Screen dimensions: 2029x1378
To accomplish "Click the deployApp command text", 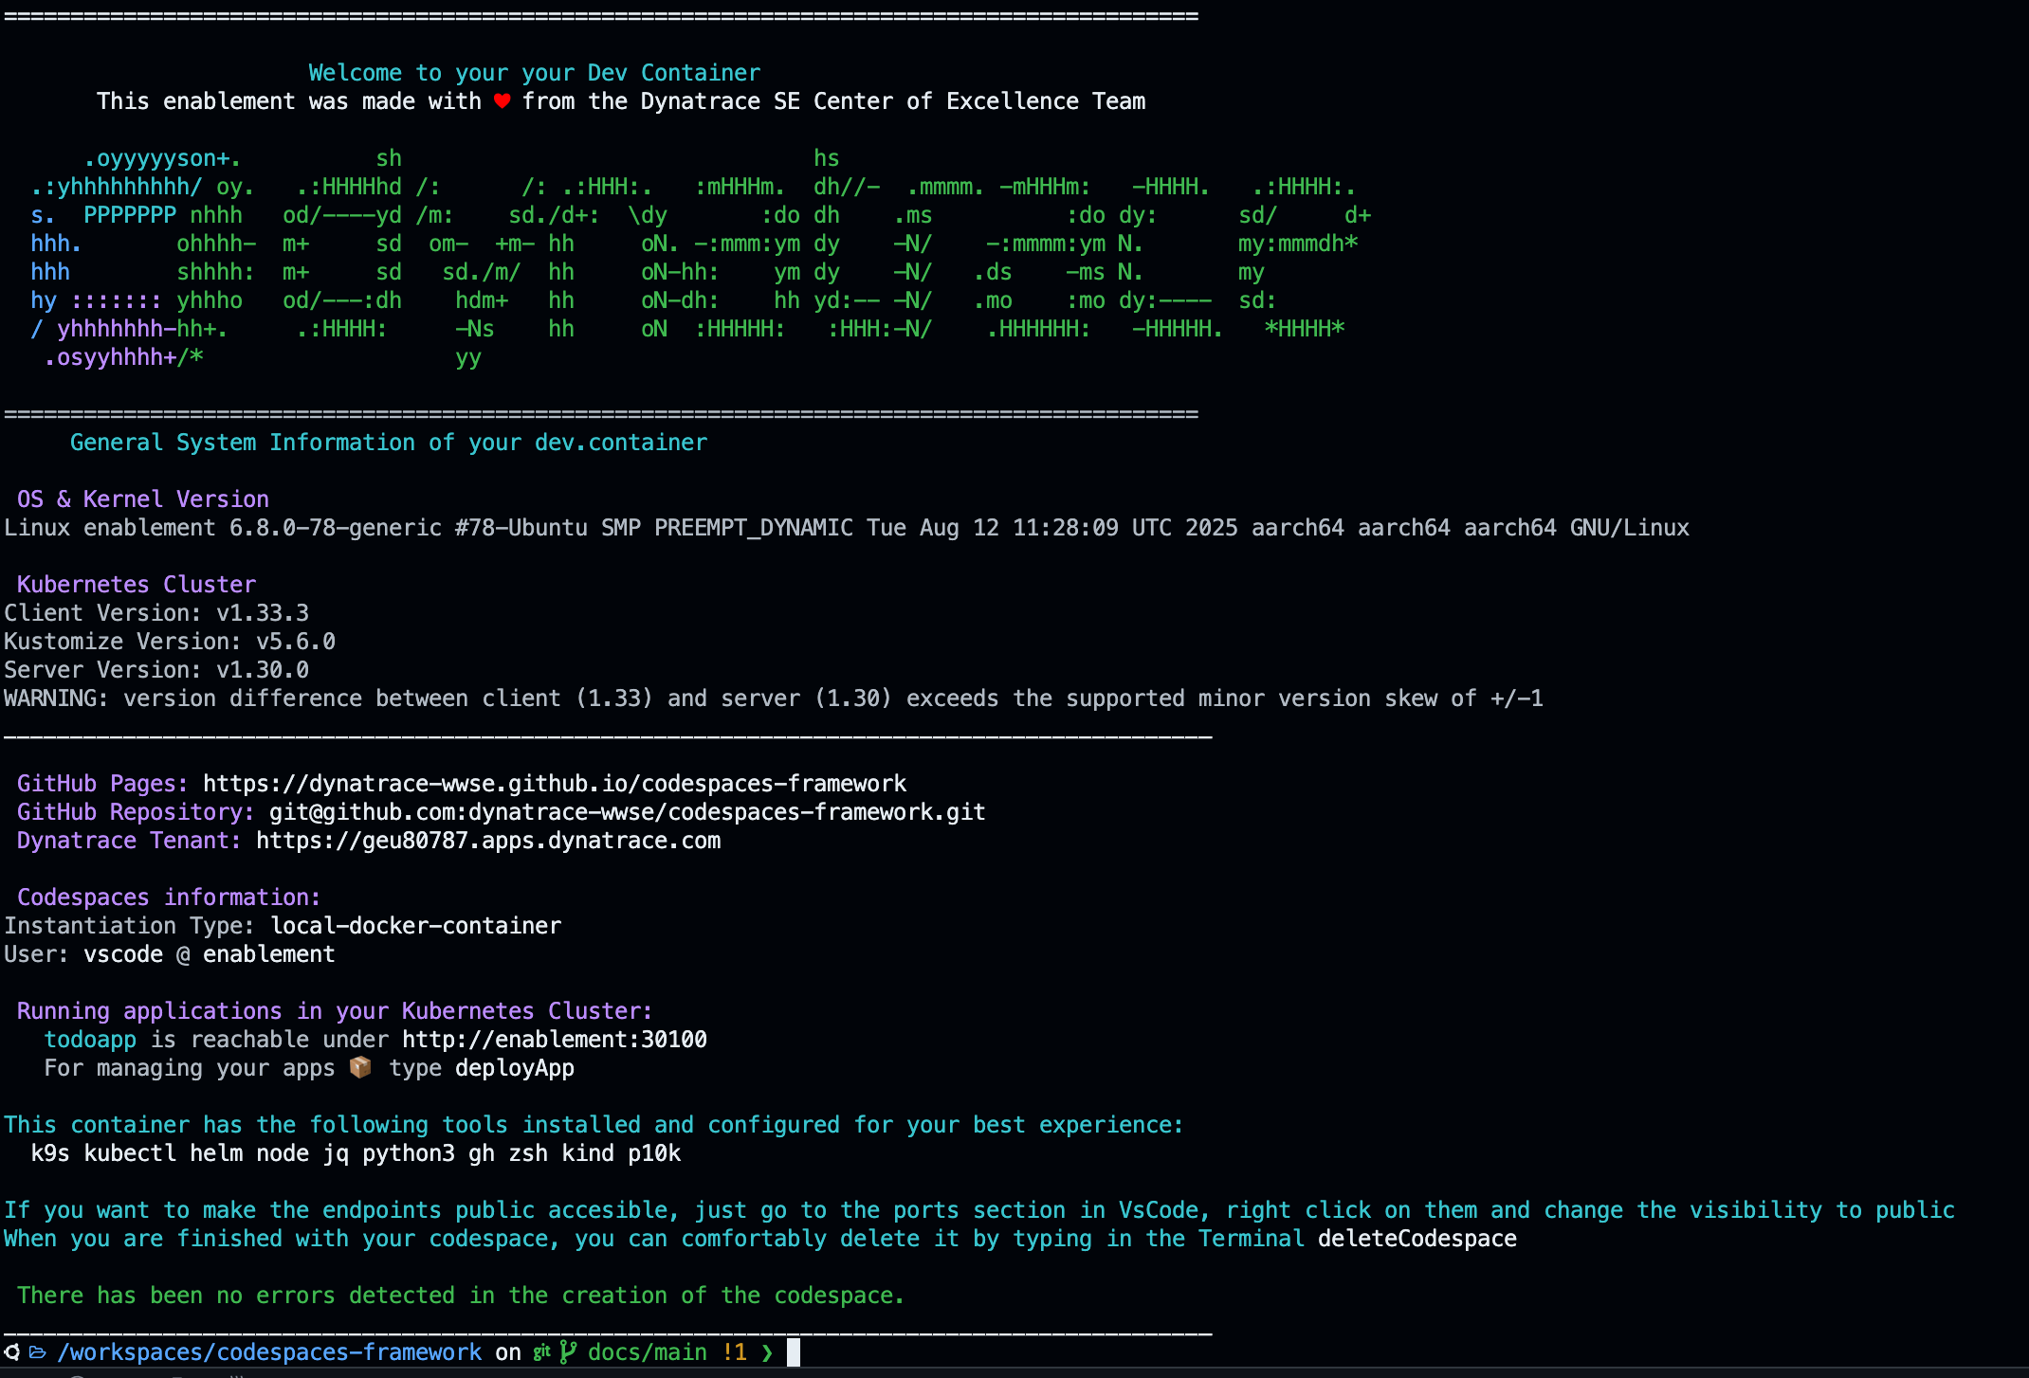I will pyautogui.click(x=515, y=1068).
